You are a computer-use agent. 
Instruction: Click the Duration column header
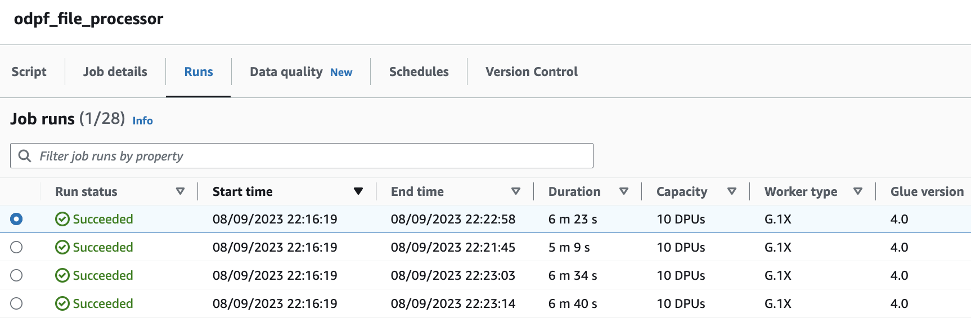(x=574, y=191)
